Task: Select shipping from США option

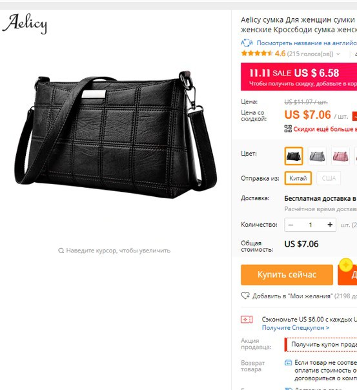Action: pyautogui.click(x=329, y=178)
